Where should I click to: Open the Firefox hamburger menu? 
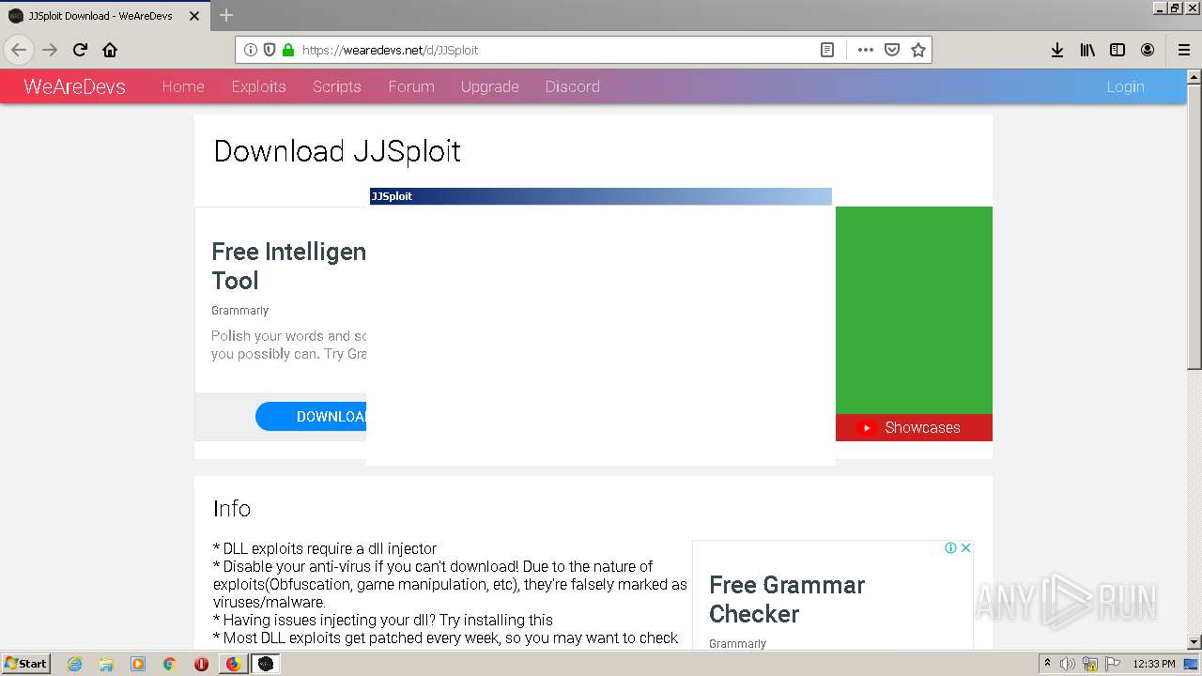pyautogui.click(x=1184, y=50)
